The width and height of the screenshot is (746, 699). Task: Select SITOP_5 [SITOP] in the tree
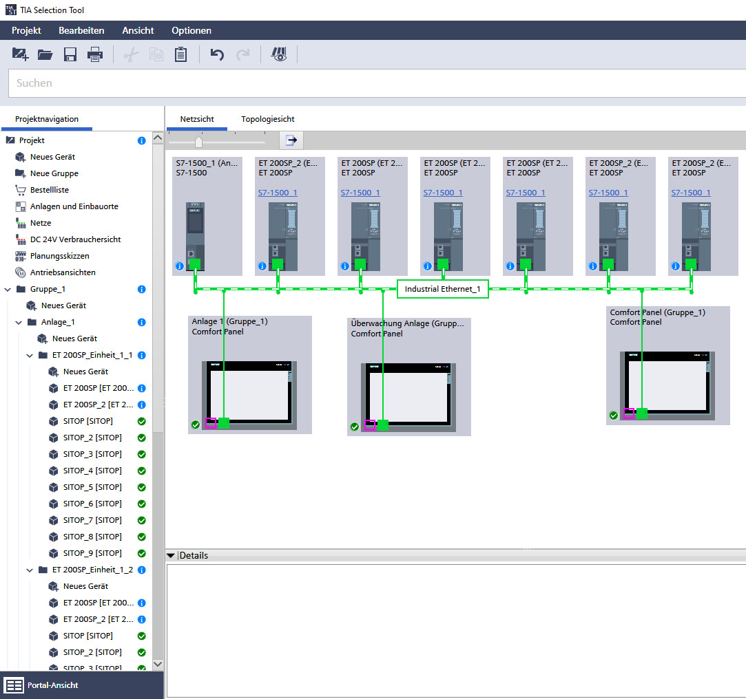point(92,488)
